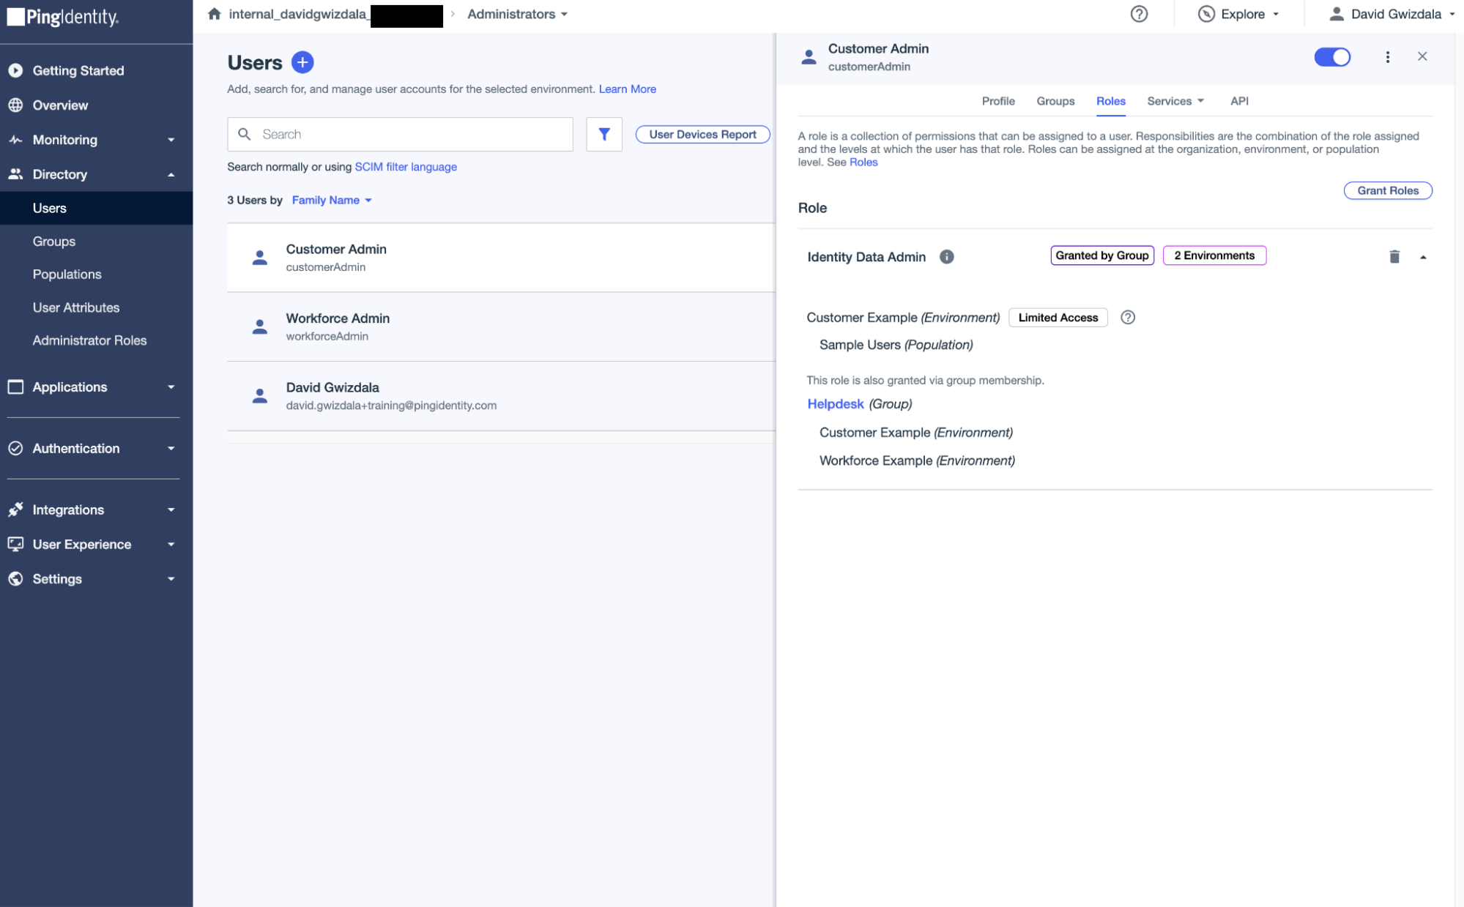Image resolution: width=1464 pixels, height=907 pixels.
Task: Select the Groups tab for Customer Admin
Action: coord(1054,100)
